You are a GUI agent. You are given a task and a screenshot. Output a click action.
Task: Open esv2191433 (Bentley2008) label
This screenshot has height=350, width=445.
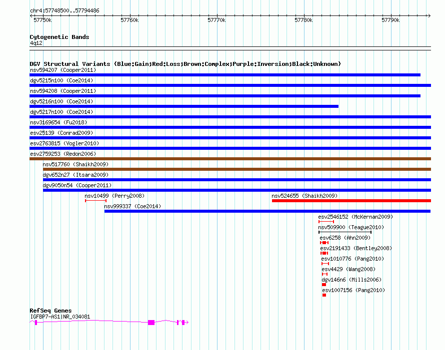coord(356,248)
